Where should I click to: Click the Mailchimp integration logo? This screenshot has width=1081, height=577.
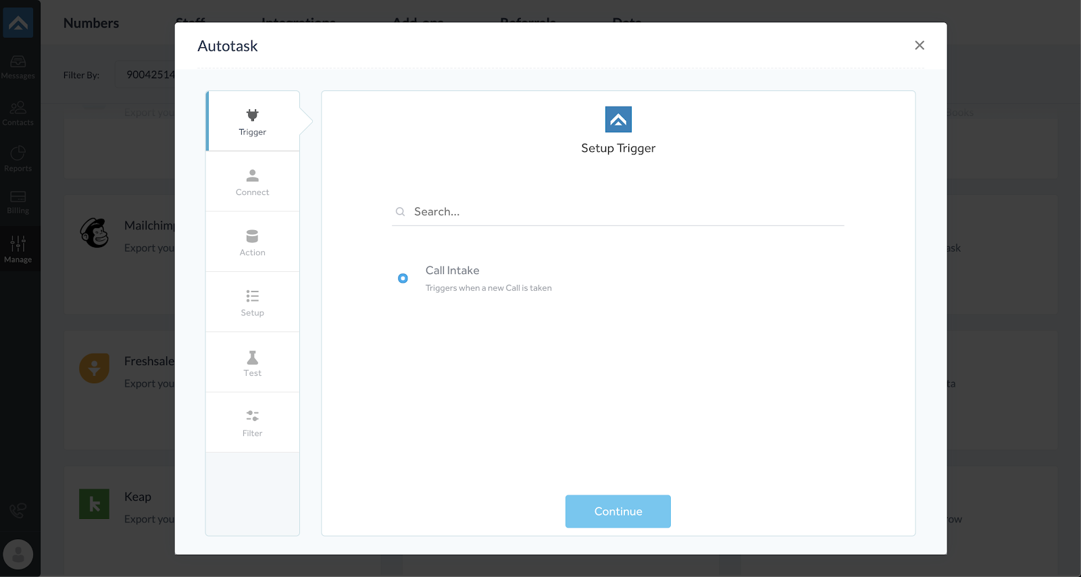[x=95, y=233]
